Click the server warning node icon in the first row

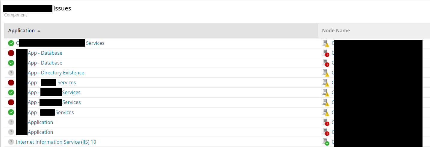(325, 43)
